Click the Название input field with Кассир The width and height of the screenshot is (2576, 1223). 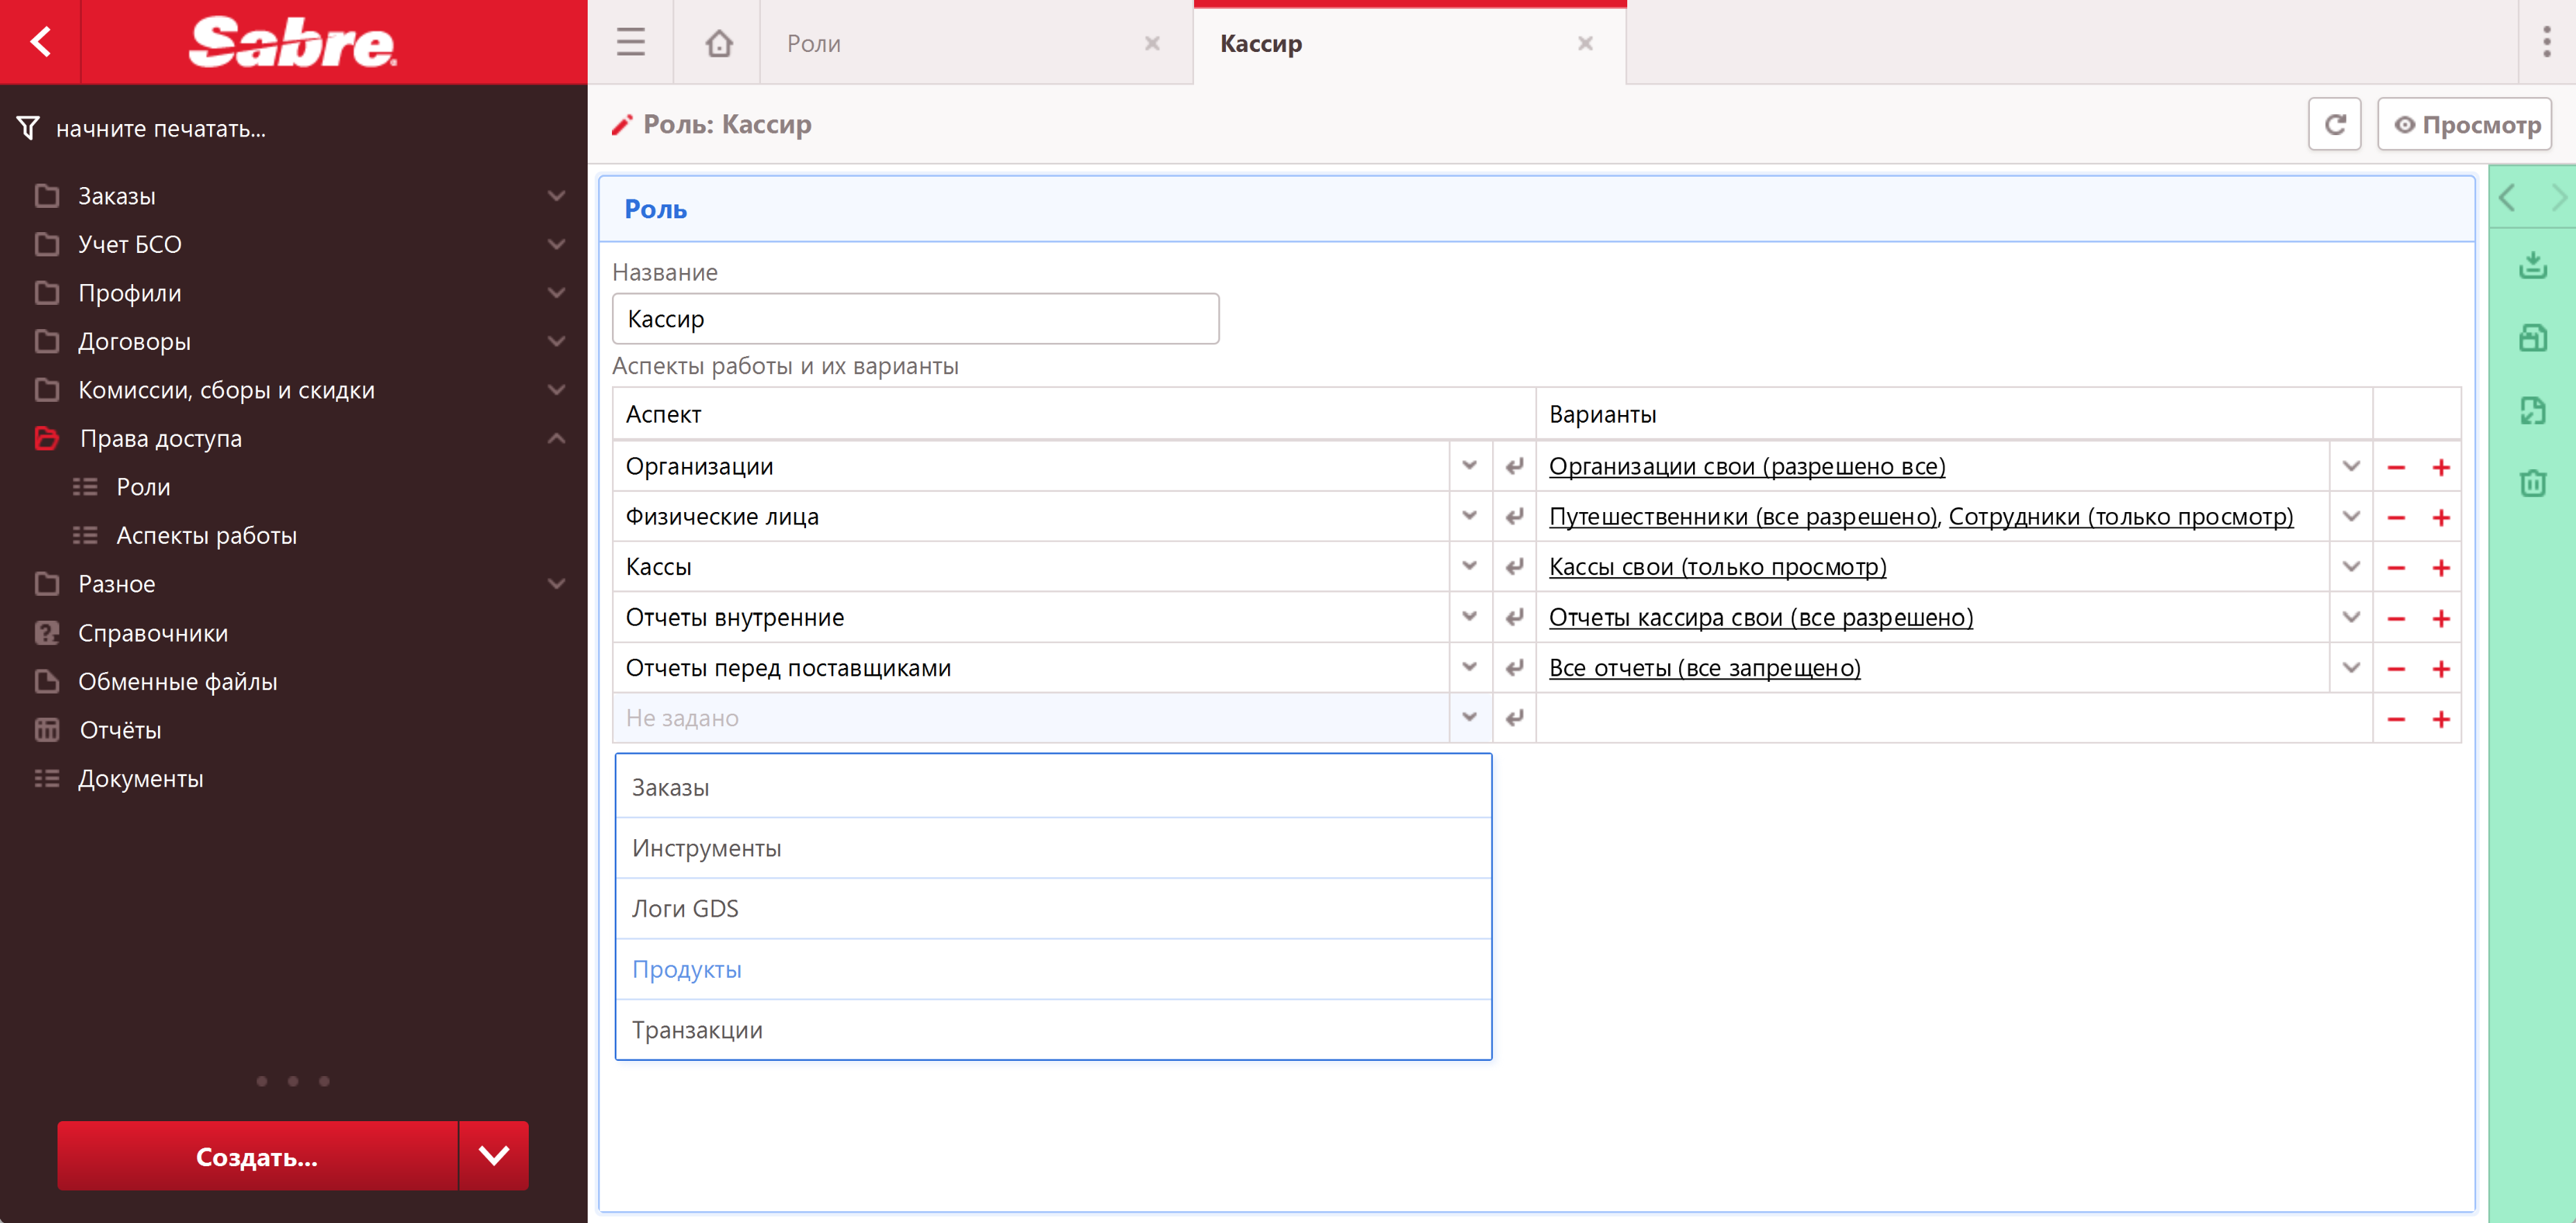(915, 319)
